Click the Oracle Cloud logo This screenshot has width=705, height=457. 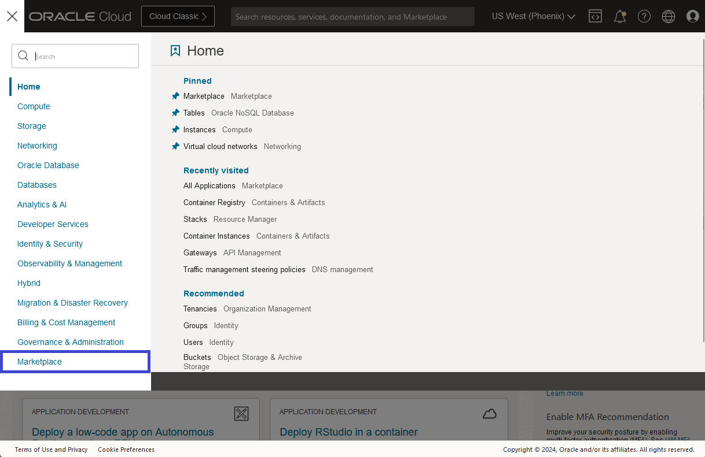[x=79, y=16]
